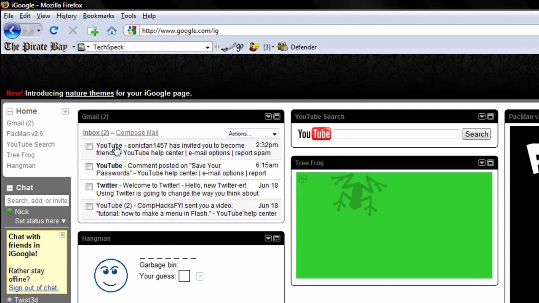Open the dropdown arrow beside The Pirate Bay

coord(73,47)
